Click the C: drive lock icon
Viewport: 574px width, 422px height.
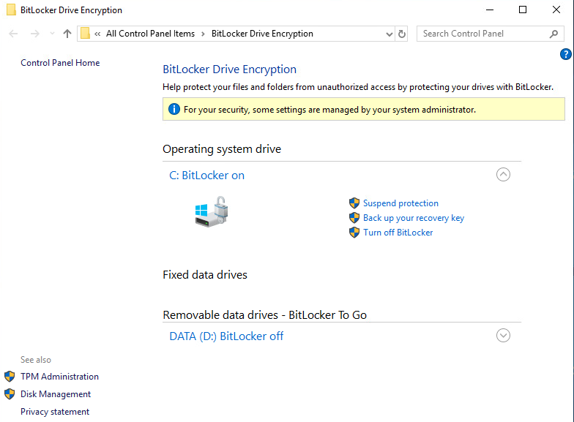tap(211, 212)
